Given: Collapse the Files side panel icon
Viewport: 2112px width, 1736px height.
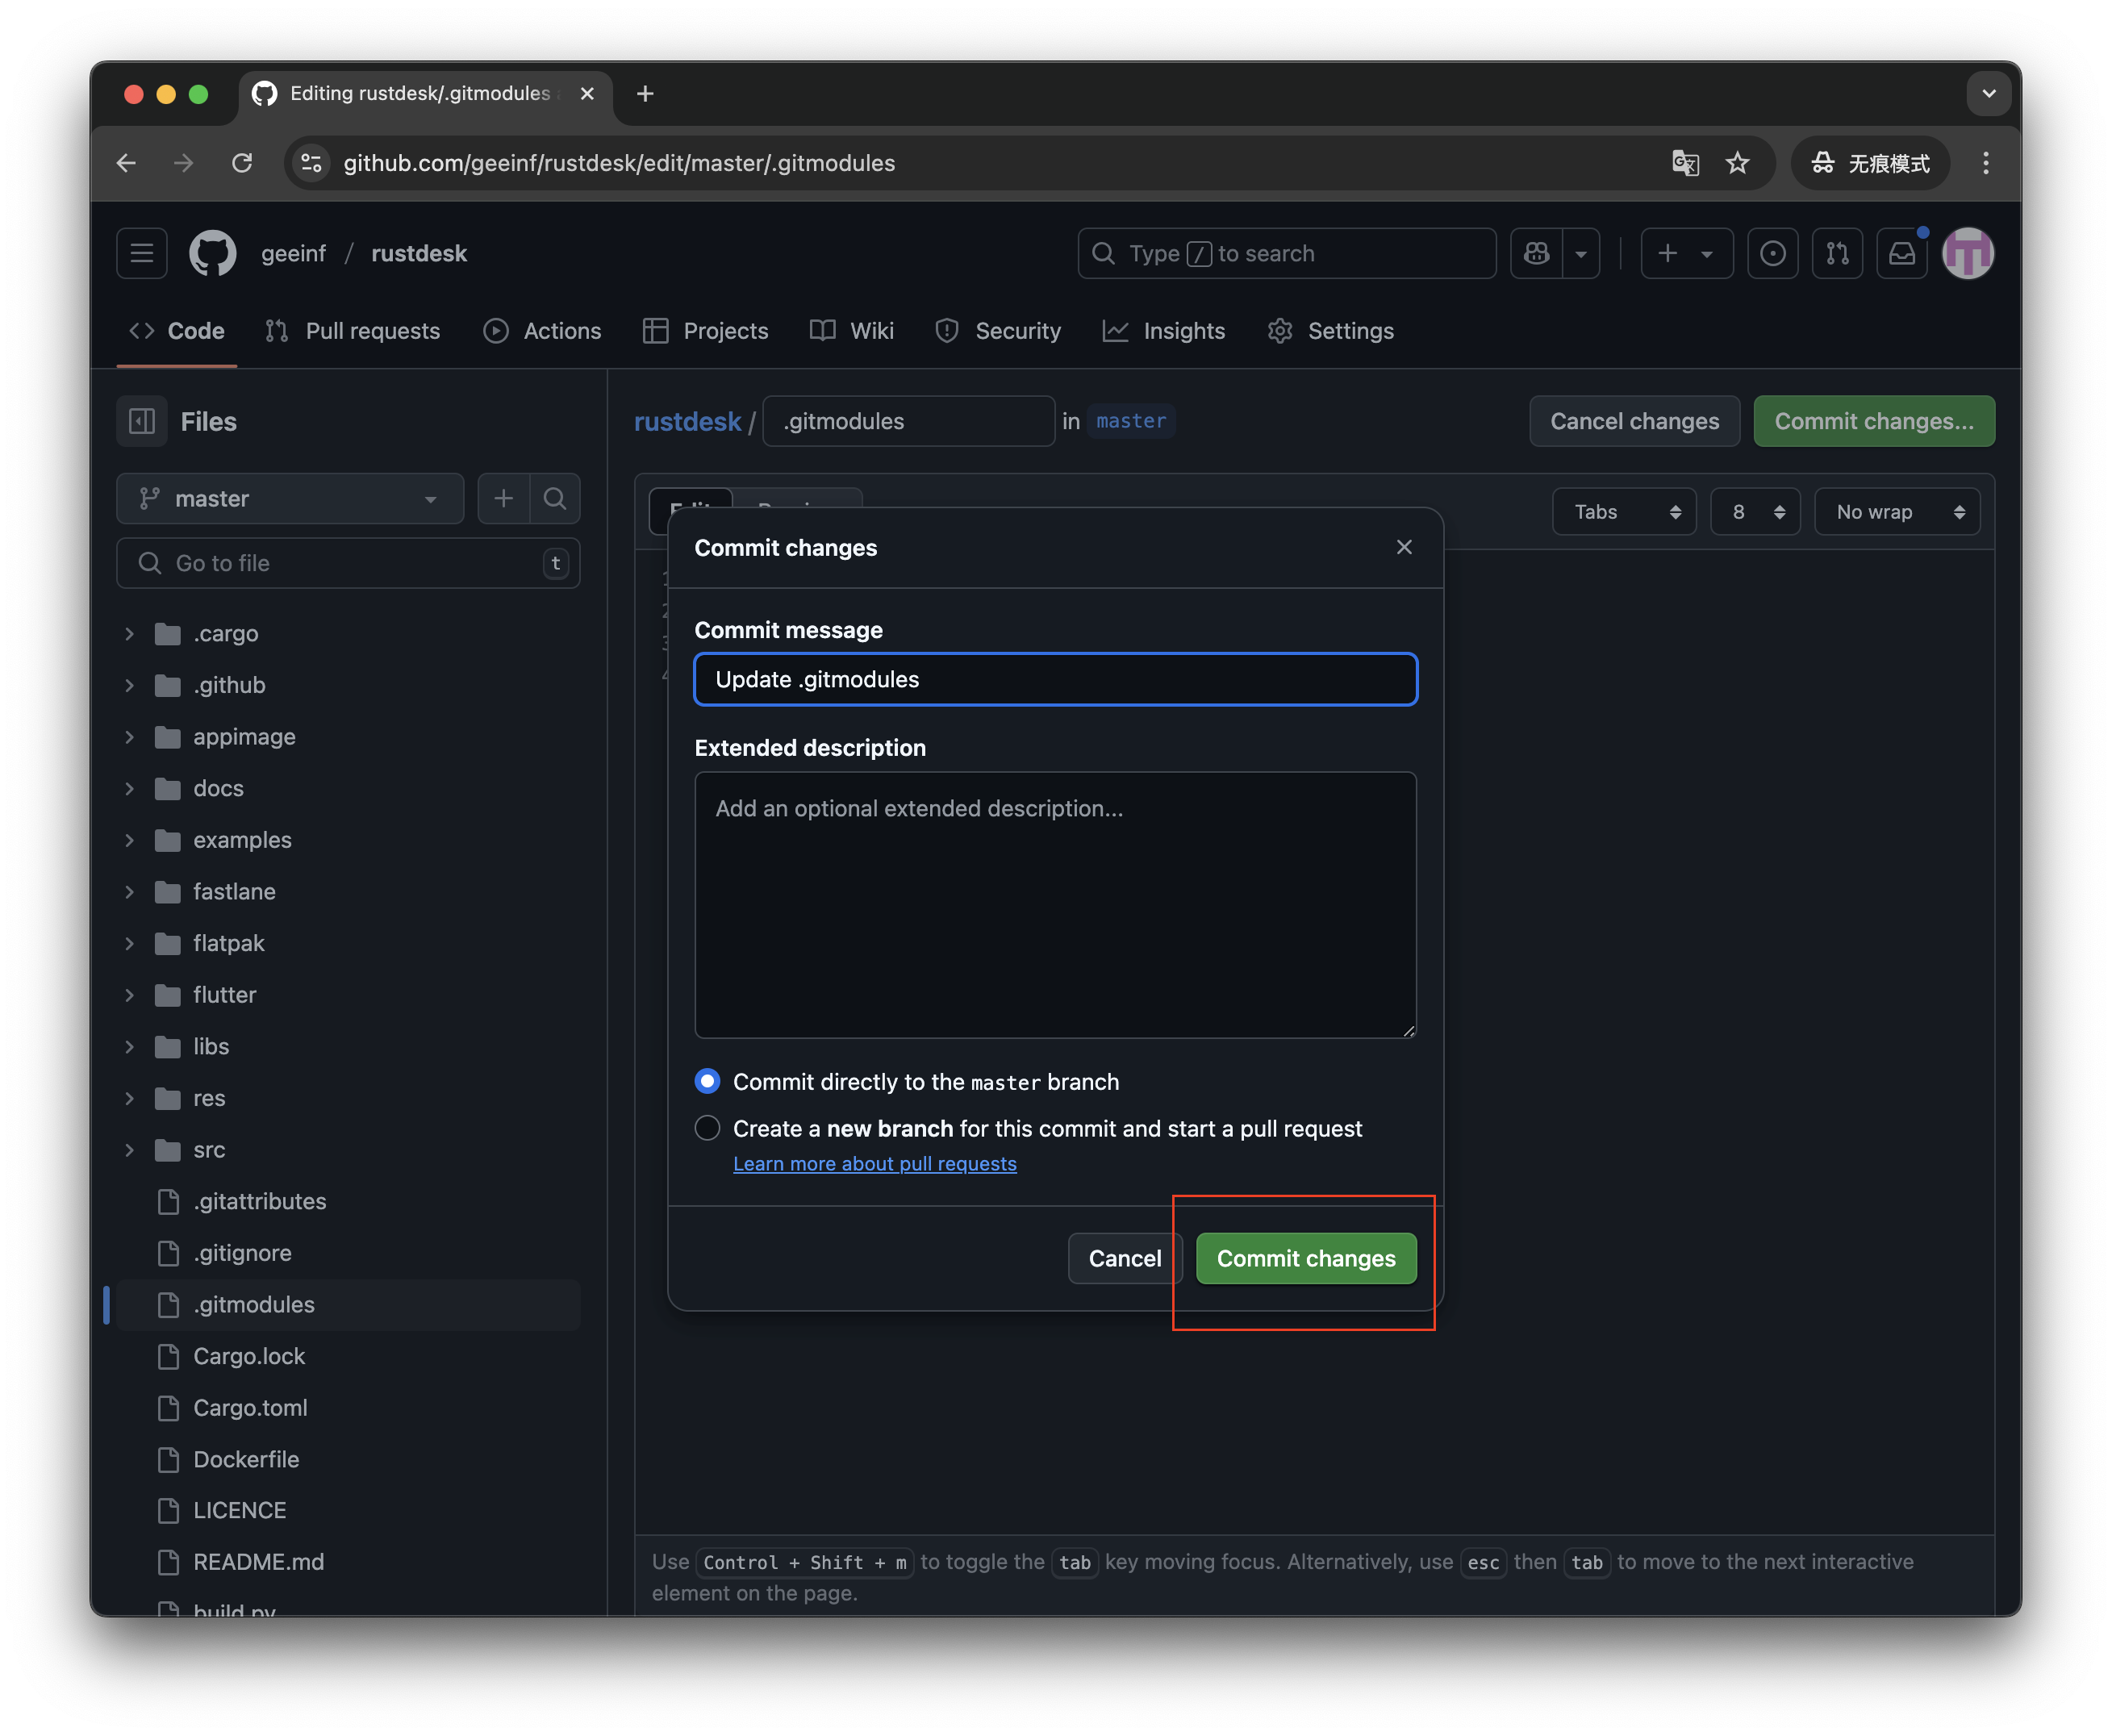Looking at the screenshot, I should pos(142,421).
